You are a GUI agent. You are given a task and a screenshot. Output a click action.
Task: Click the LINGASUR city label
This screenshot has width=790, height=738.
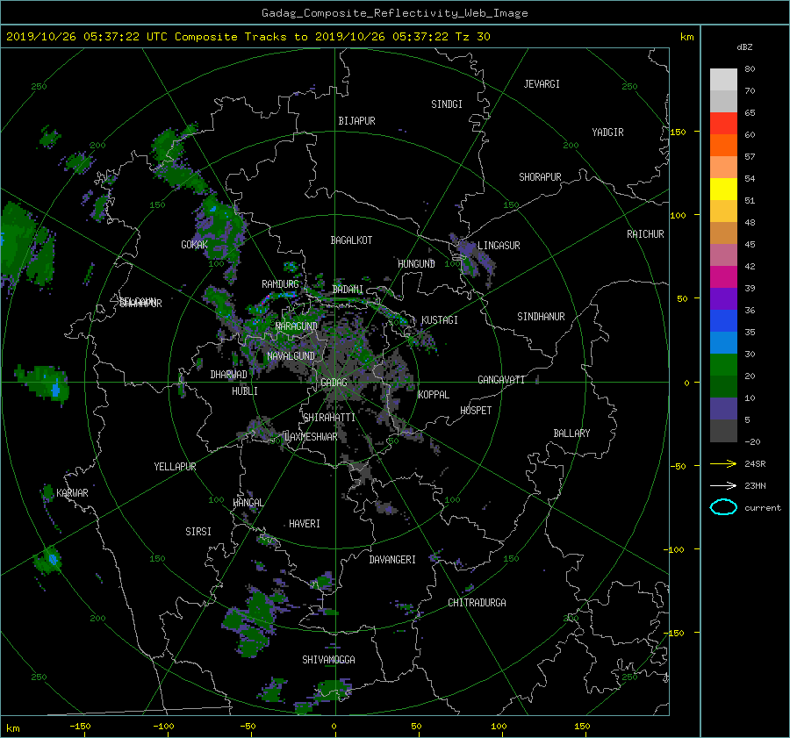tap(499, 246)
